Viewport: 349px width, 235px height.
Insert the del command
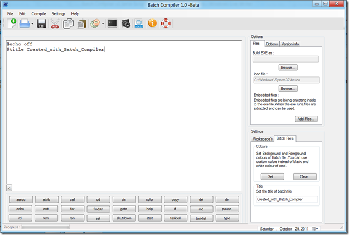(x=201, y=200)
